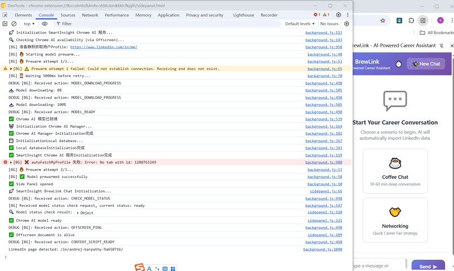Click the Sogou S input method icon
Image resolution: width=454 pixels, height=271 pixels.
pos(140,267)
